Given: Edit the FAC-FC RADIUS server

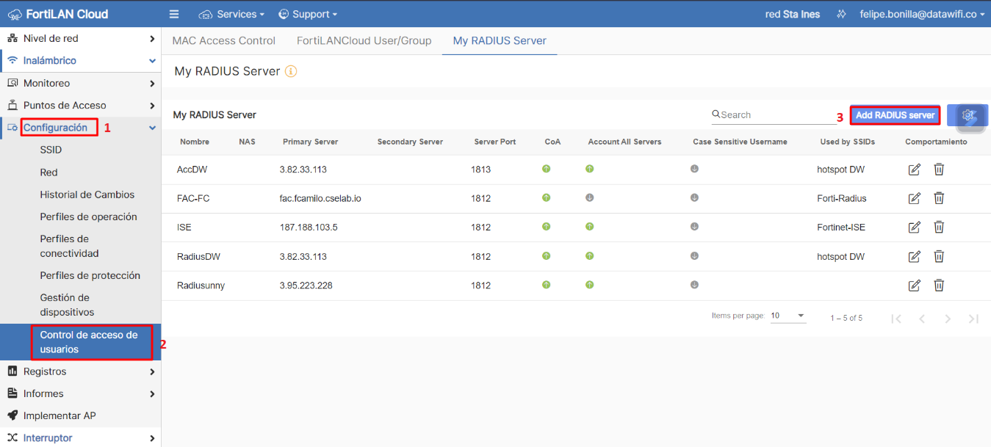Looking at the screenshot, I should 915,198.
